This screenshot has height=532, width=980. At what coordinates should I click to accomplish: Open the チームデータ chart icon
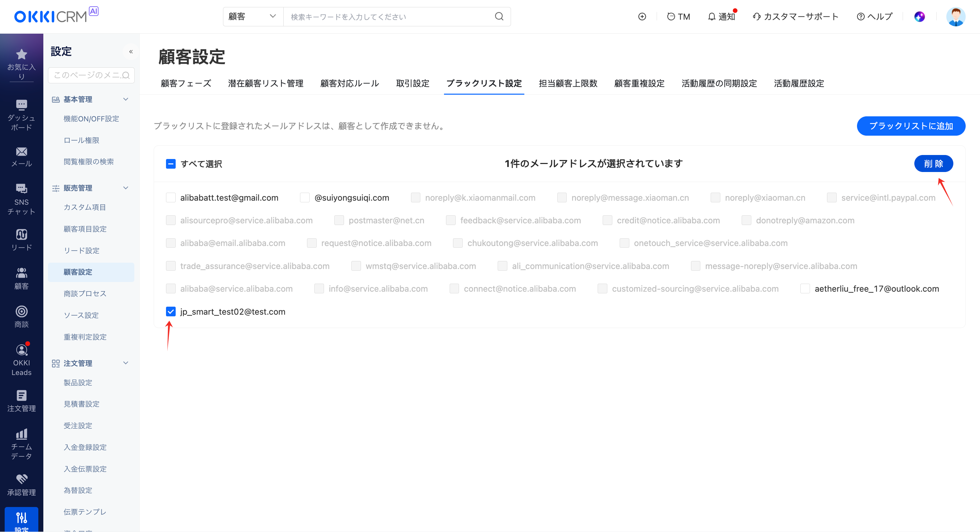pyautogui.click(x=21, y=434)
